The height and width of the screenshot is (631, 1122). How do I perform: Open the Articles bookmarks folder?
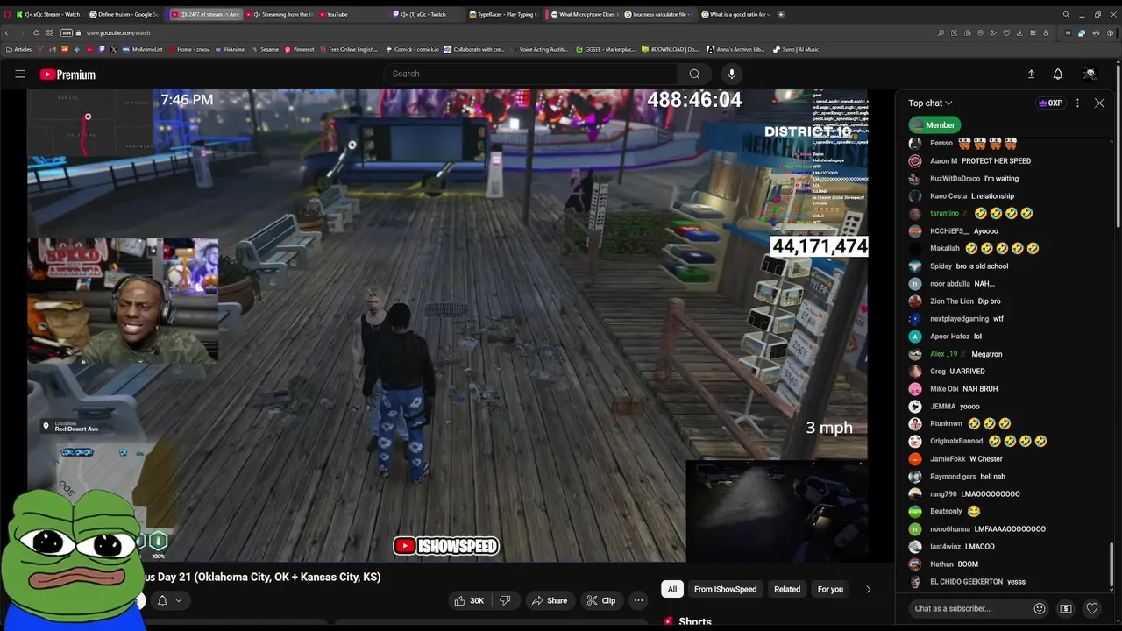(x=19, y=49)
